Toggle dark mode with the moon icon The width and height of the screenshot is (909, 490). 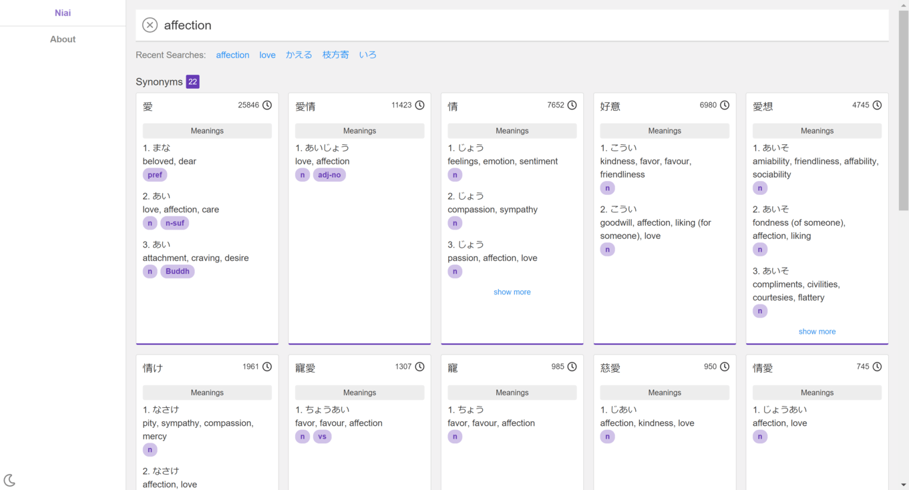(x=10, y=480)
